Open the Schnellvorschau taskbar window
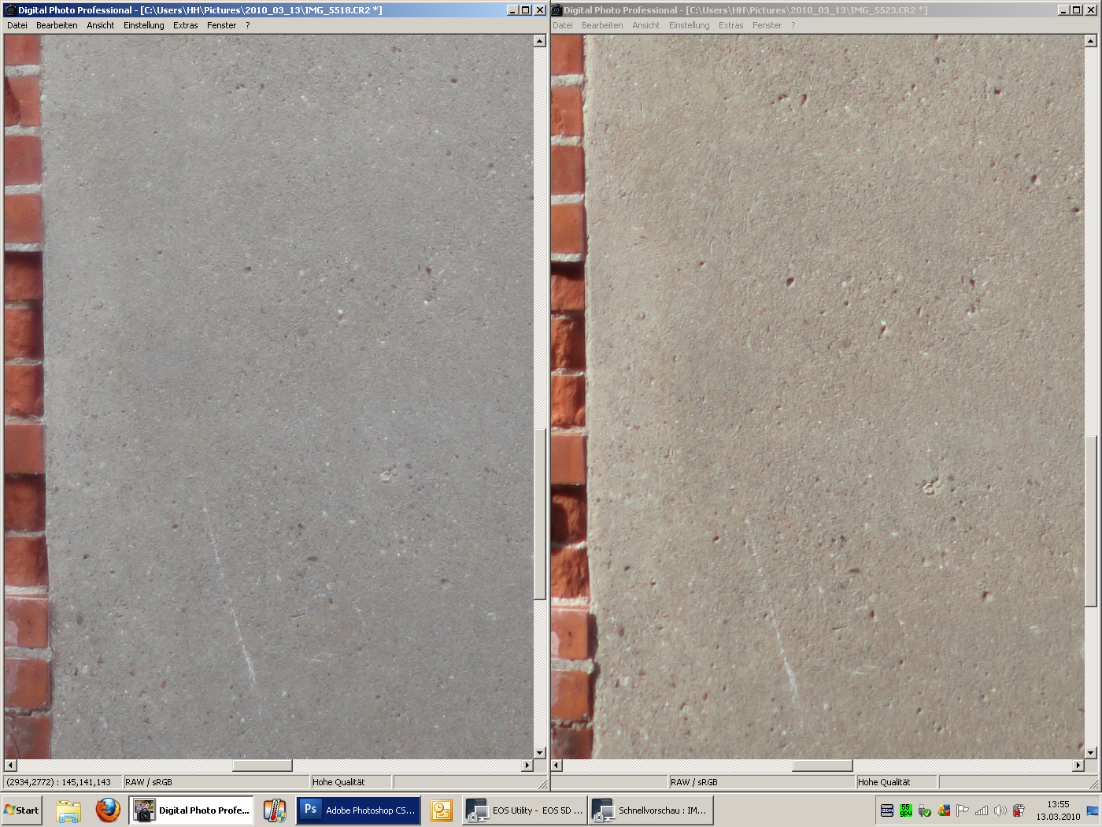Image resolution: width=1102 pixels, height=827 pixels. point(650,810)
